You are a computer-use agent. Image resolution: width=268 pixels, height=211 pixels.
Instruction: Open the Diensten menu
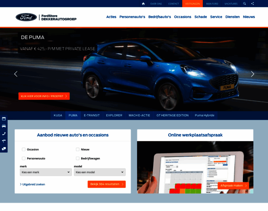232,17
